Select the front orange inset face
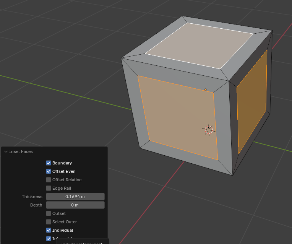This screenshot has height=244, width=292. coord(178,117)
